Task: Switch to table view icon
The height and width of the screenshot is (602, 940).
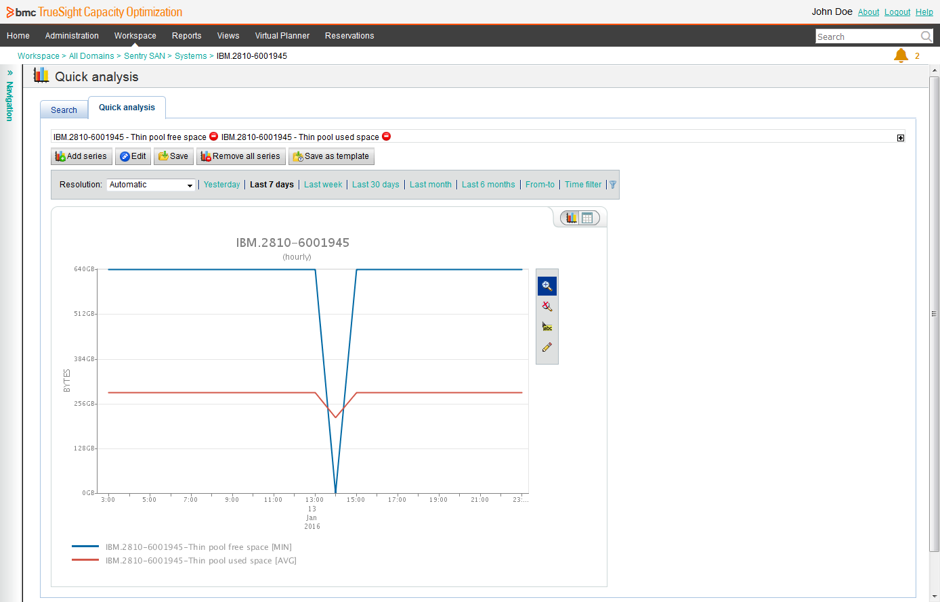Action: tap(587, 218)
